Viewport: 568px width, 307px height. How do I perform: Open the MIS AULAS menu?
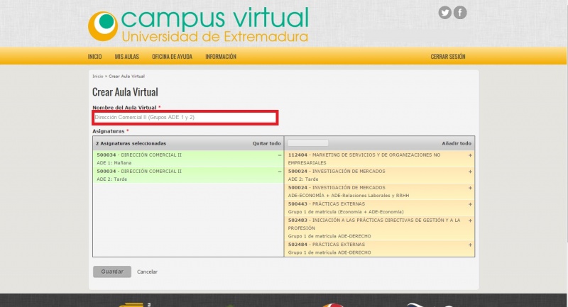point(127,57)
